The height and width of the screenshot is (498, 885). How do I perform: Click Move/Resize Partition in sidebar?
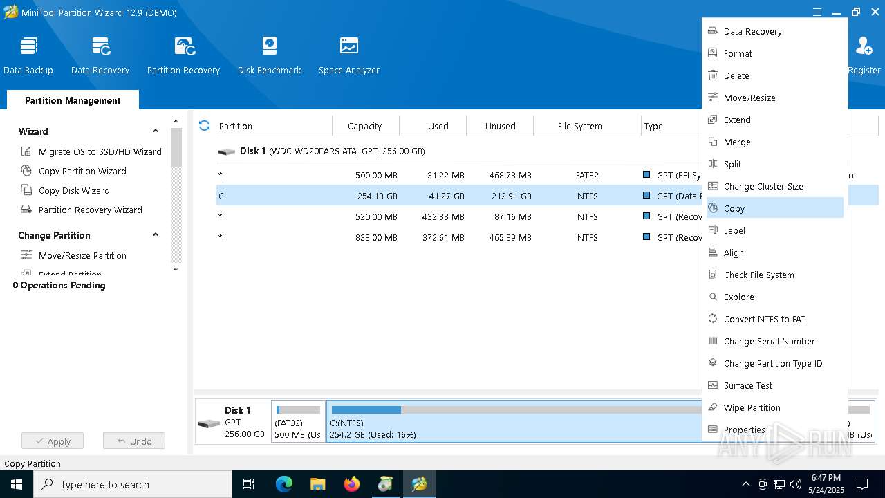74,255
